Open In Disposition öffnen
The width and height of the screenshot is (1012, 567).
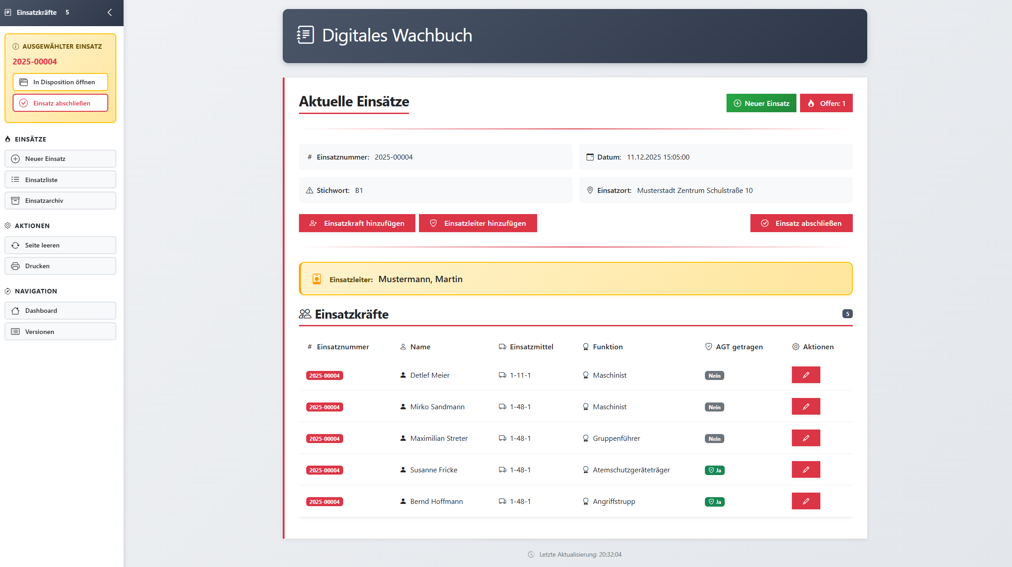[60, 82]
